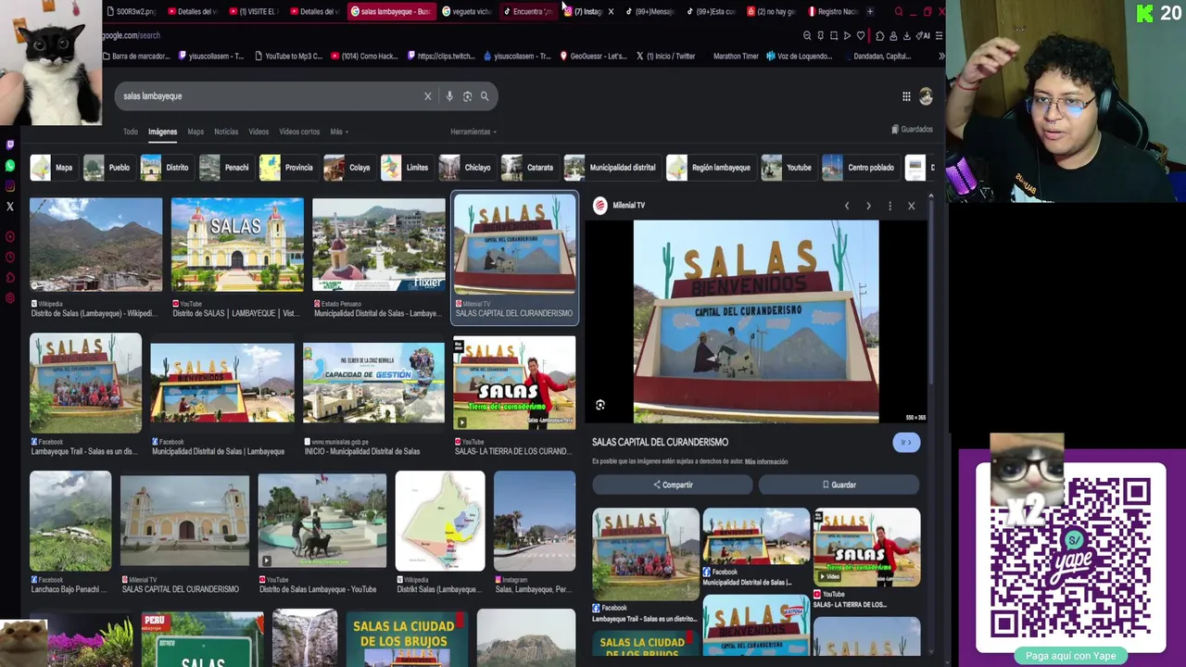Image resolution: width=1186 pixels, height=667 pixels.
Task: Select the Imágenes search tab
Action: point(162,132)
